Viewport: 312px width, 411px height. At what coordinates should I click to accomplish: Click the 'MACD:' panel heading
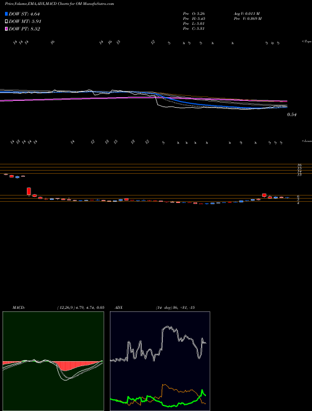[x=18, y=308]
